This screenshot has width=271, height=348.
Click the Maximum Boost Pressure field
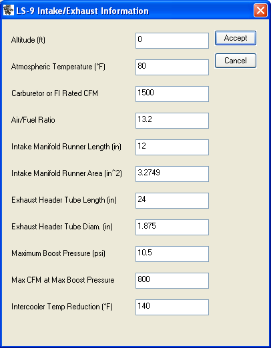(172, 254)
